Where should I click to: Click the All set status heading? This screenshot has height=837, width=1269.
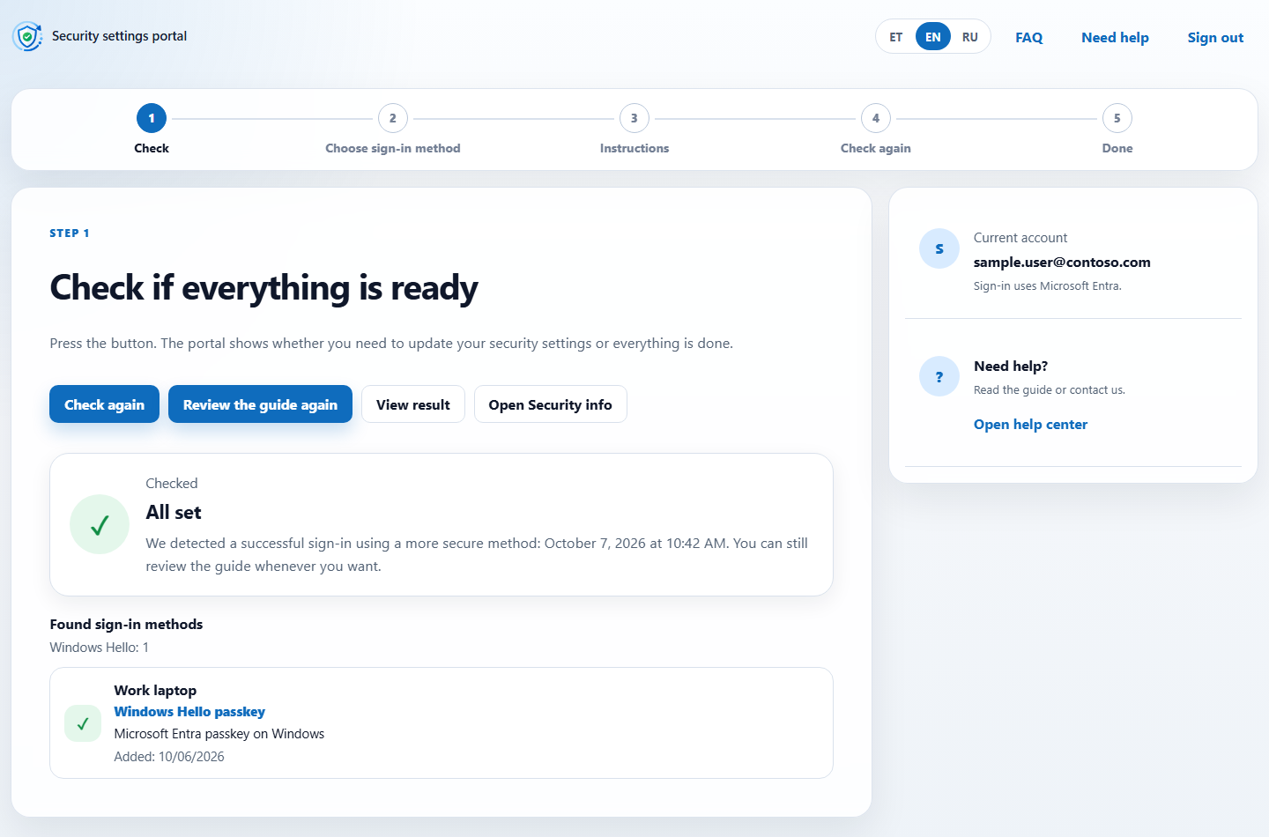point(174,512)
